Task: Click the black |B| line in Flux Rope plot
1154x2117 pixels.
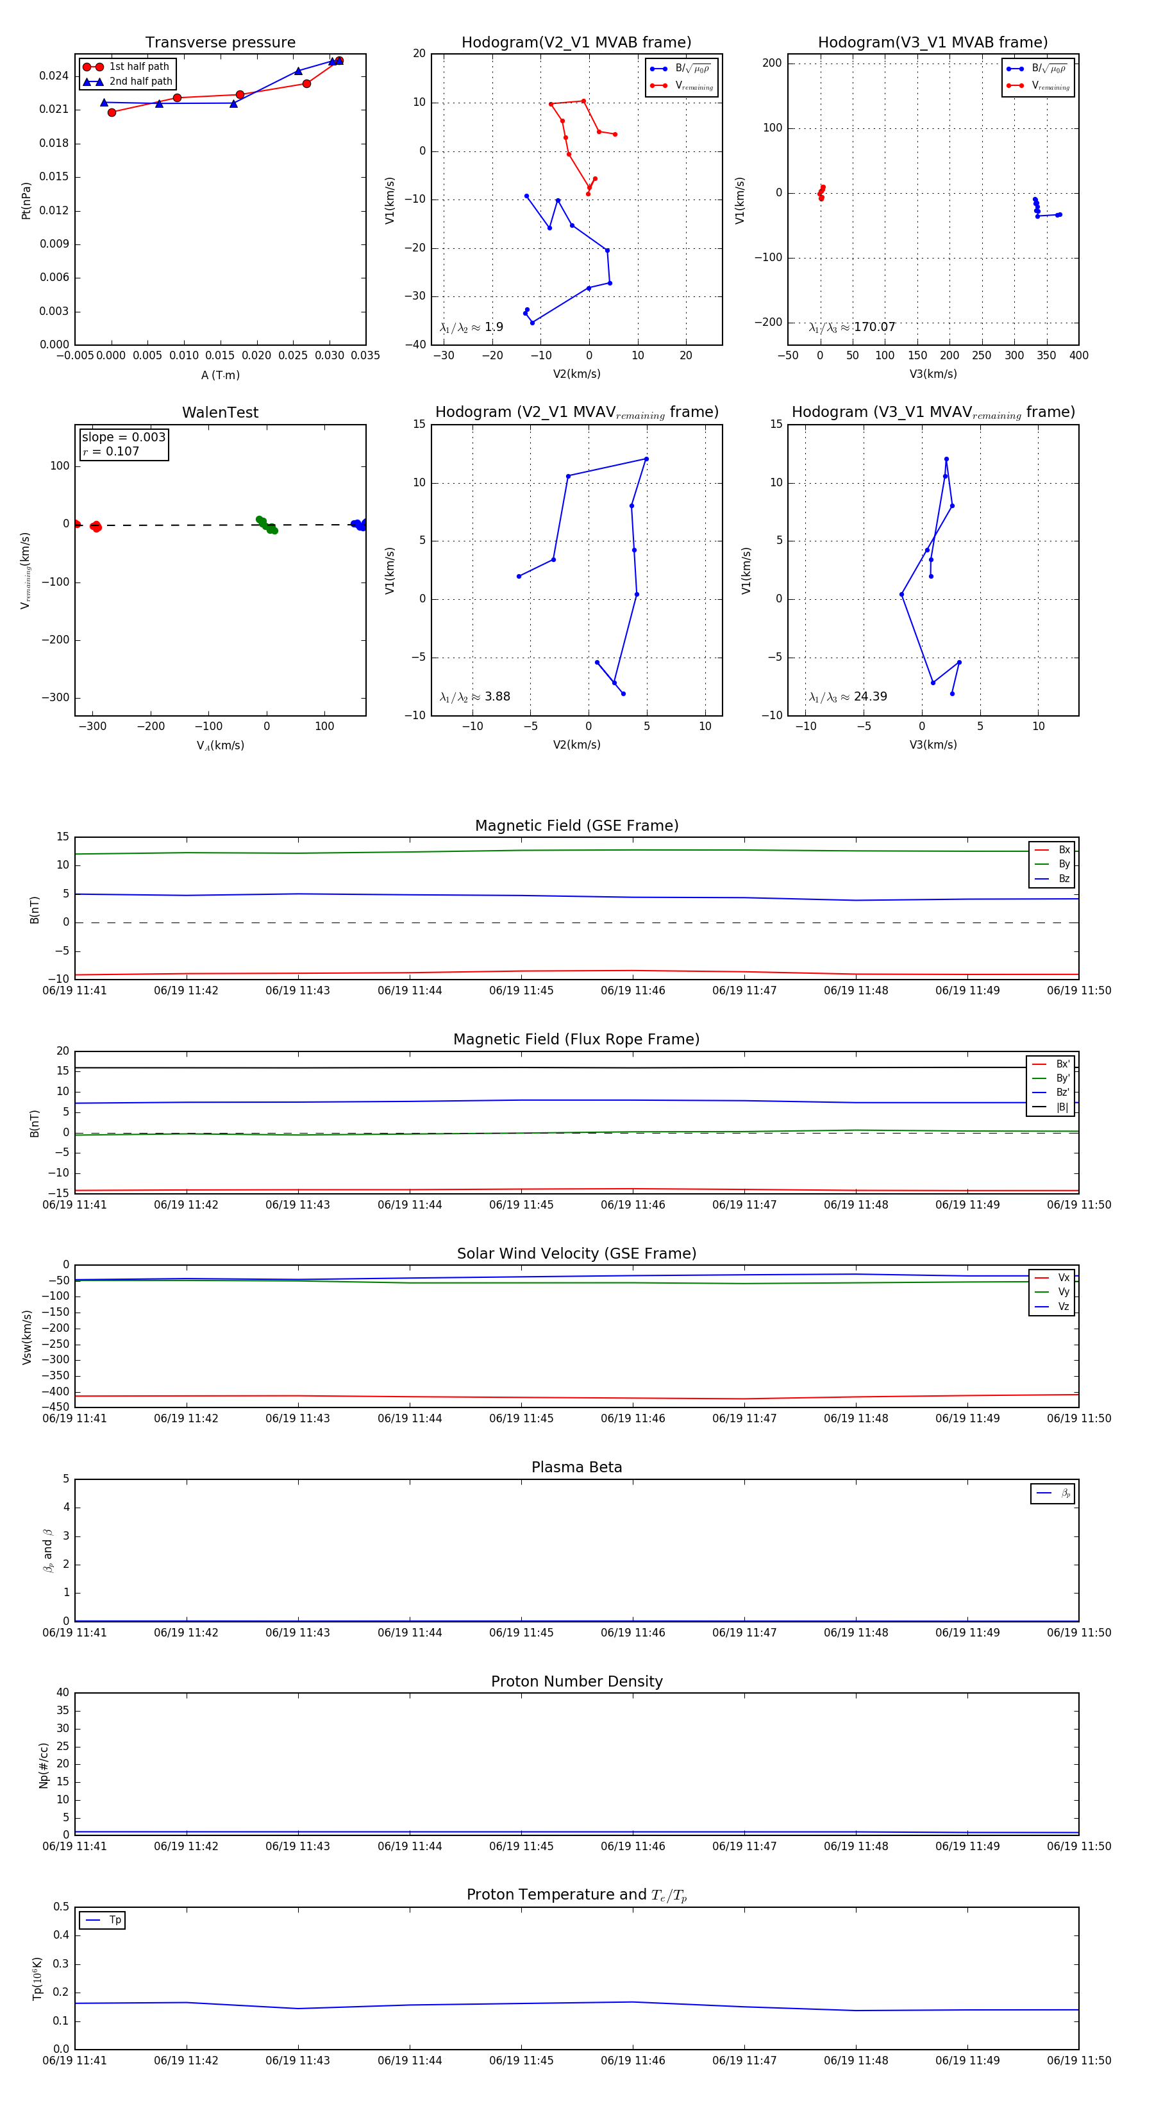Action: (576, 1067)
